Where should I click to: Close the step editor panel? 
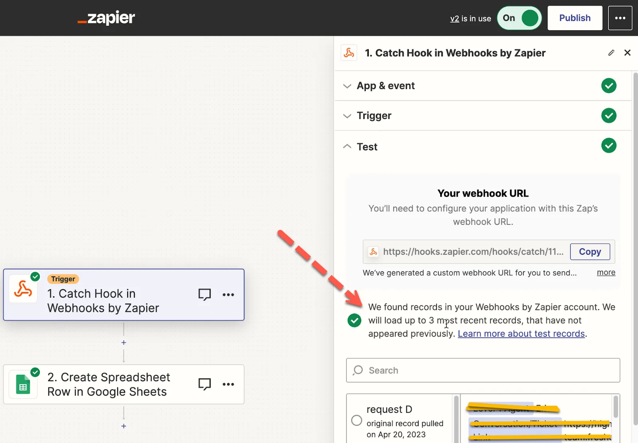[x=627, y=53]
